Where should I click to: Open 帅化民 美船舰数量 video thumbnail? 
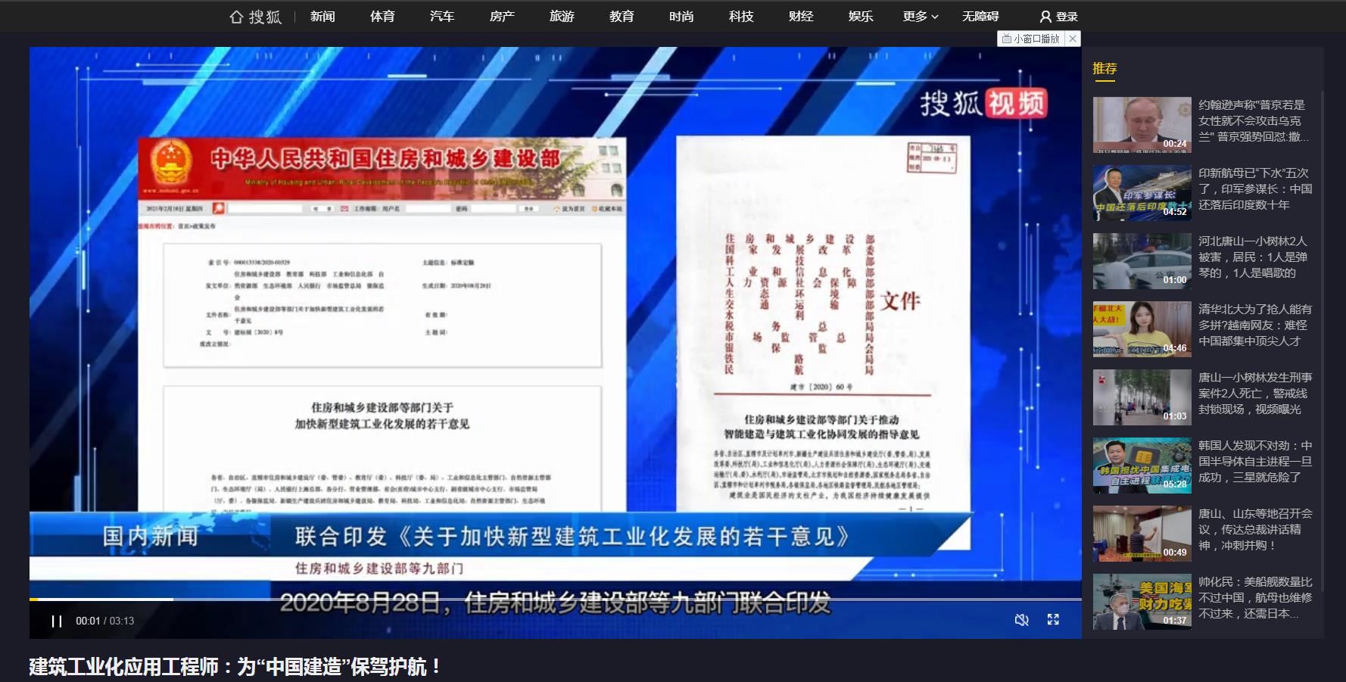point(1142,602)
